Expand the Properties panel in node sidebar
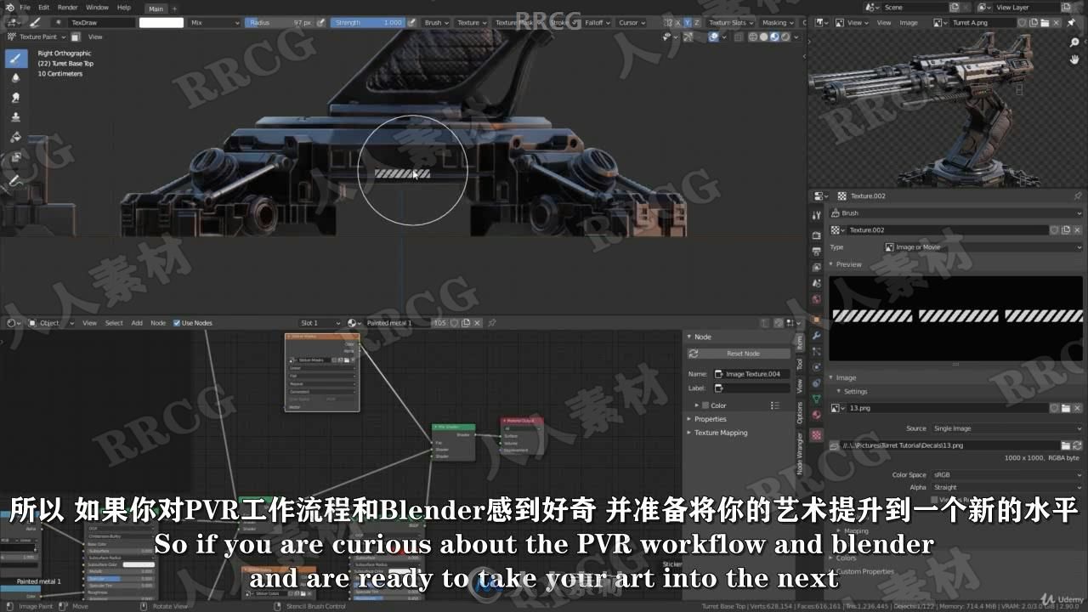This screenshot has height=612, width=1088. point(710,419)
